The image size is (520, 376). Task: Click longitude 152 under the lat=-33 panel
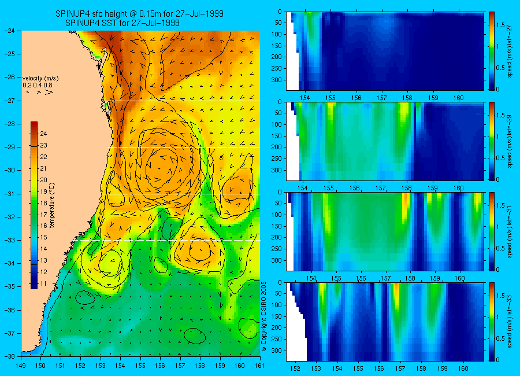[295, 368]
